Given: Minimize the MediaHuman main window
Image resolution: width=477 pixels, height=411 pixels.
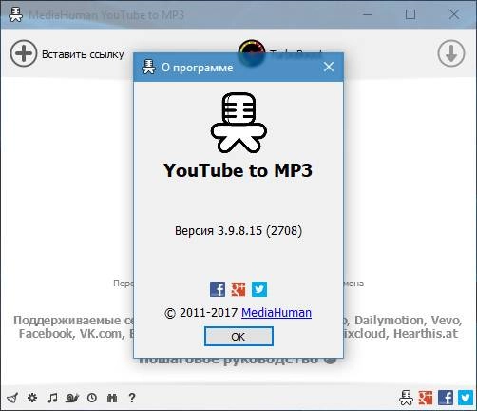Looking at the screenshot, I should click(x=368, y=14).
